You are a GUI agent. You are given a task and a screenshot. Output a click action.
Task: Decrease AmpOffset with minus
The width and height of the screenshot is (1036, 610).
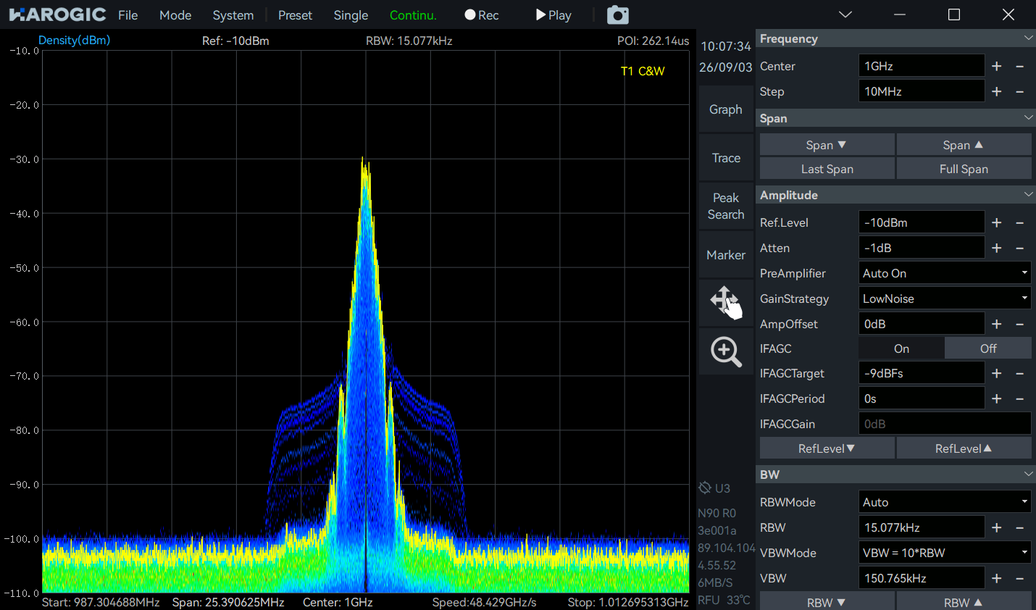pos(1019,324)
